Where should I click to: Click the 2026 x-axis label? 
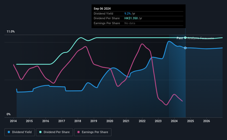pos(207,121)
